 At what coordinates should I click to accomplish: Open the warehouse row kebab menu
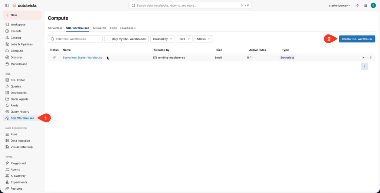(371, 57)
